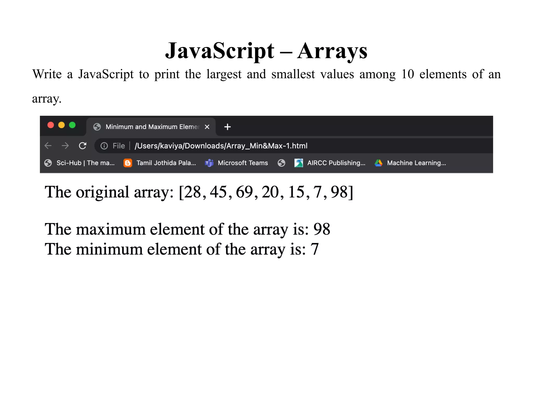Image resolution: width=533 pixels, height=400 pixels.
Task: Click the red close window button
Action: pyautogui.click(x=51, y=125)
